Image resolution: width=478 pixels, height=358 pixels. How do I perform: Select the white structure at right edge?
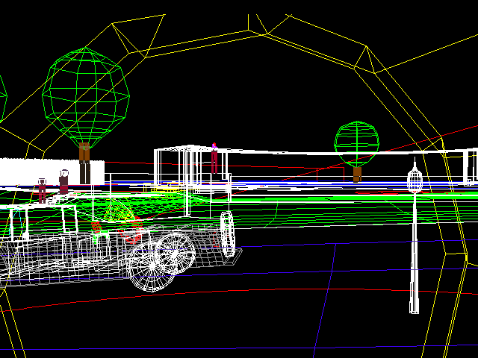click(470, 166)
